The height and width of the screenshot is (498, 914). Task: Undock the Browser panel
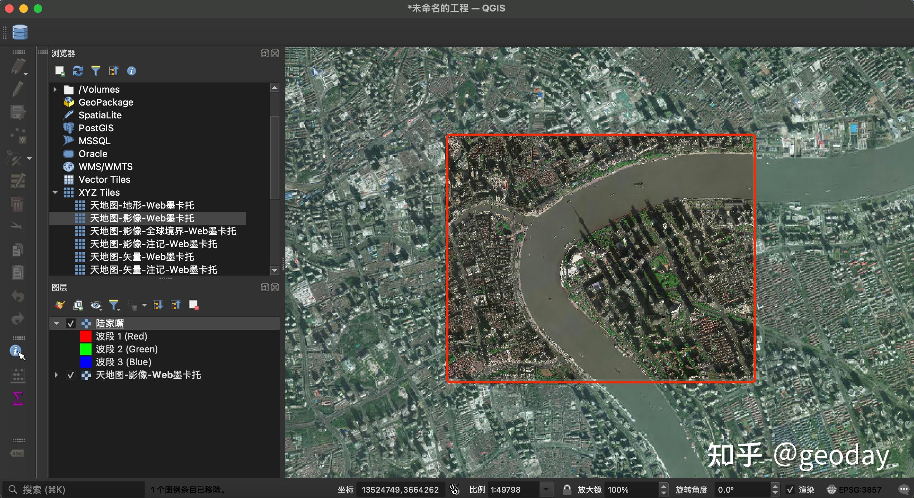[265, 53]
